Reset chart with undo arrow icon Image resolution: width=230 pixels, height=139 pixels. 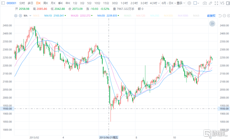tap(220, 15)
